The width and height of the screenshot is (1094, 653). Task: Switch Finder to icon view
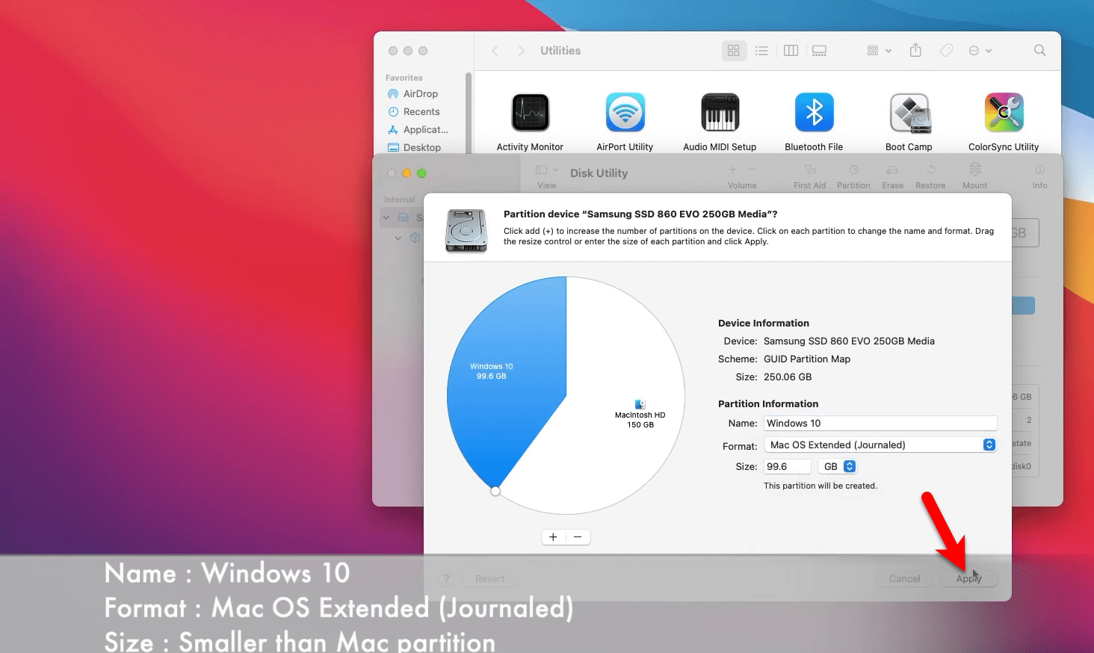click(x=734, y=51)
